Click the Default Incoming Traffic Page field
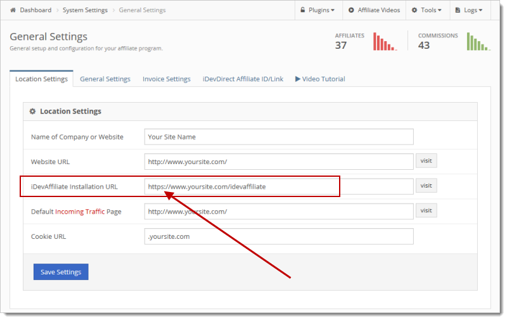507x320 pixels. click(279, 212)
